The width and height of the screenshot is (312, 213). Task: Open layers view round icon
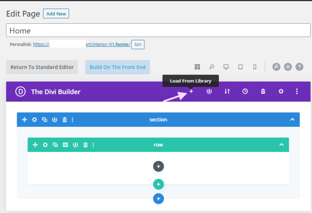pos(288,67)
